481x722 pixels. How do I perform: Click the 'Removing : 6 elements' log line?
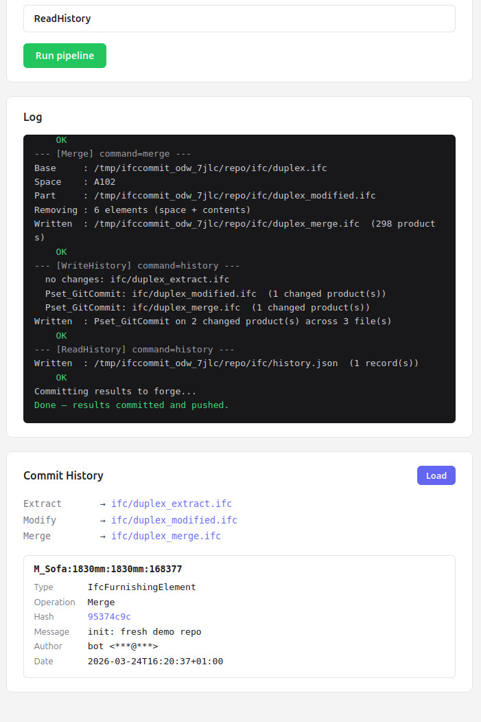pos(143,210)
